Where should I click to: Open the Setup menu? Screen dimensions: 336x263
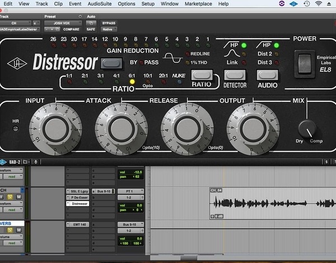point(148,4)
